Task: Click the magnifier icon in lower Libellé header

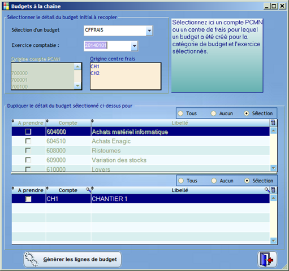Action: tap(267, 190)
